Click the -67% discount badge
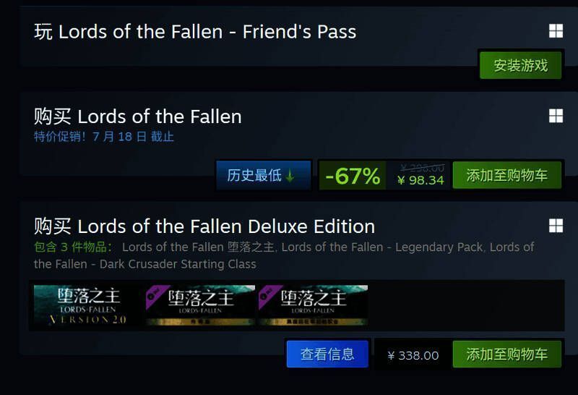The height and width of the screenshot is (395, 578). coord(353,176)
